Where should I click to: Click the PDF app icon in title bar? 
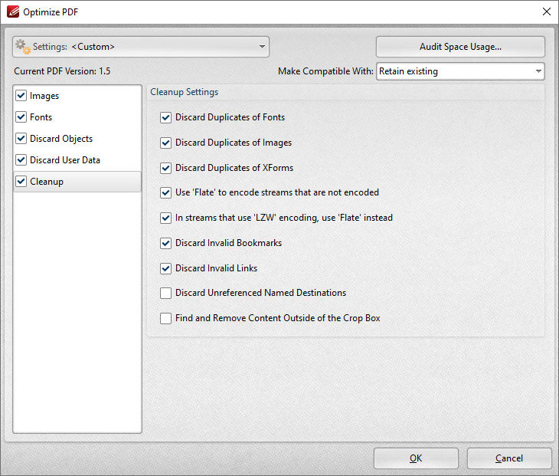pos(11,11)
